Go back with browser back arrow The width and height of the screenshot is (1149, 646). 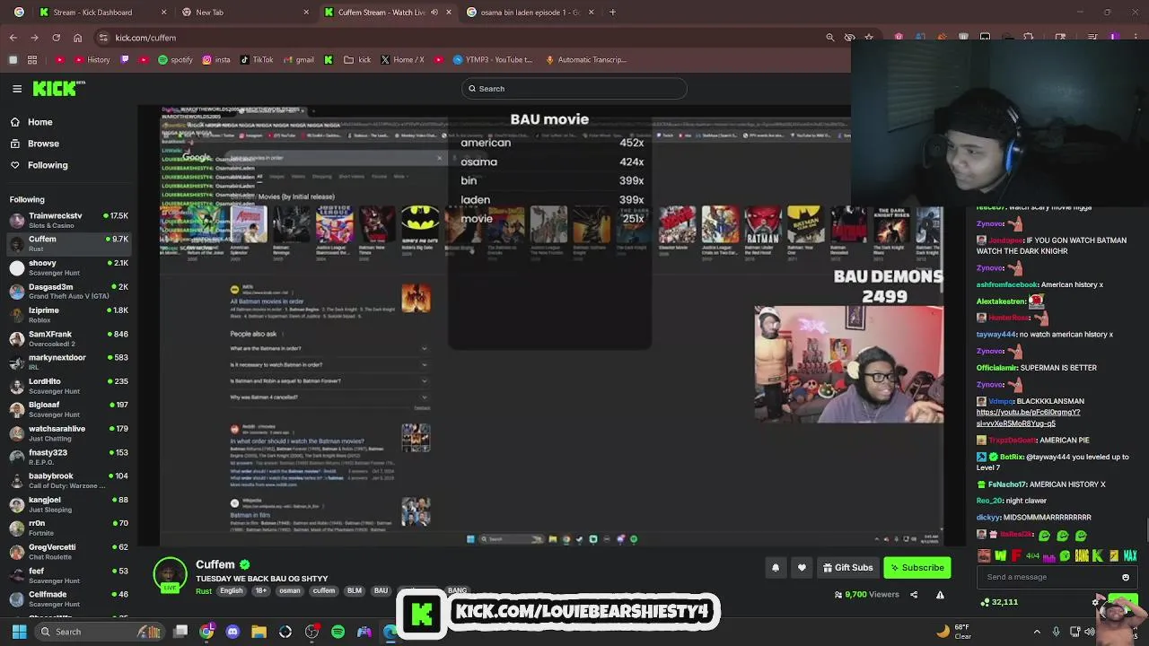tap(13, 38)
